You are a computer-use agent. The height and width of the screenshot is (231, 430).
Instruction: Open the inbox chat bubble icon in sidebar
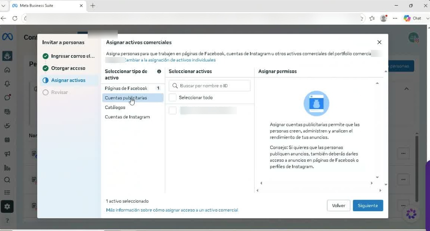pyautogui.click(x=7, y=97)
